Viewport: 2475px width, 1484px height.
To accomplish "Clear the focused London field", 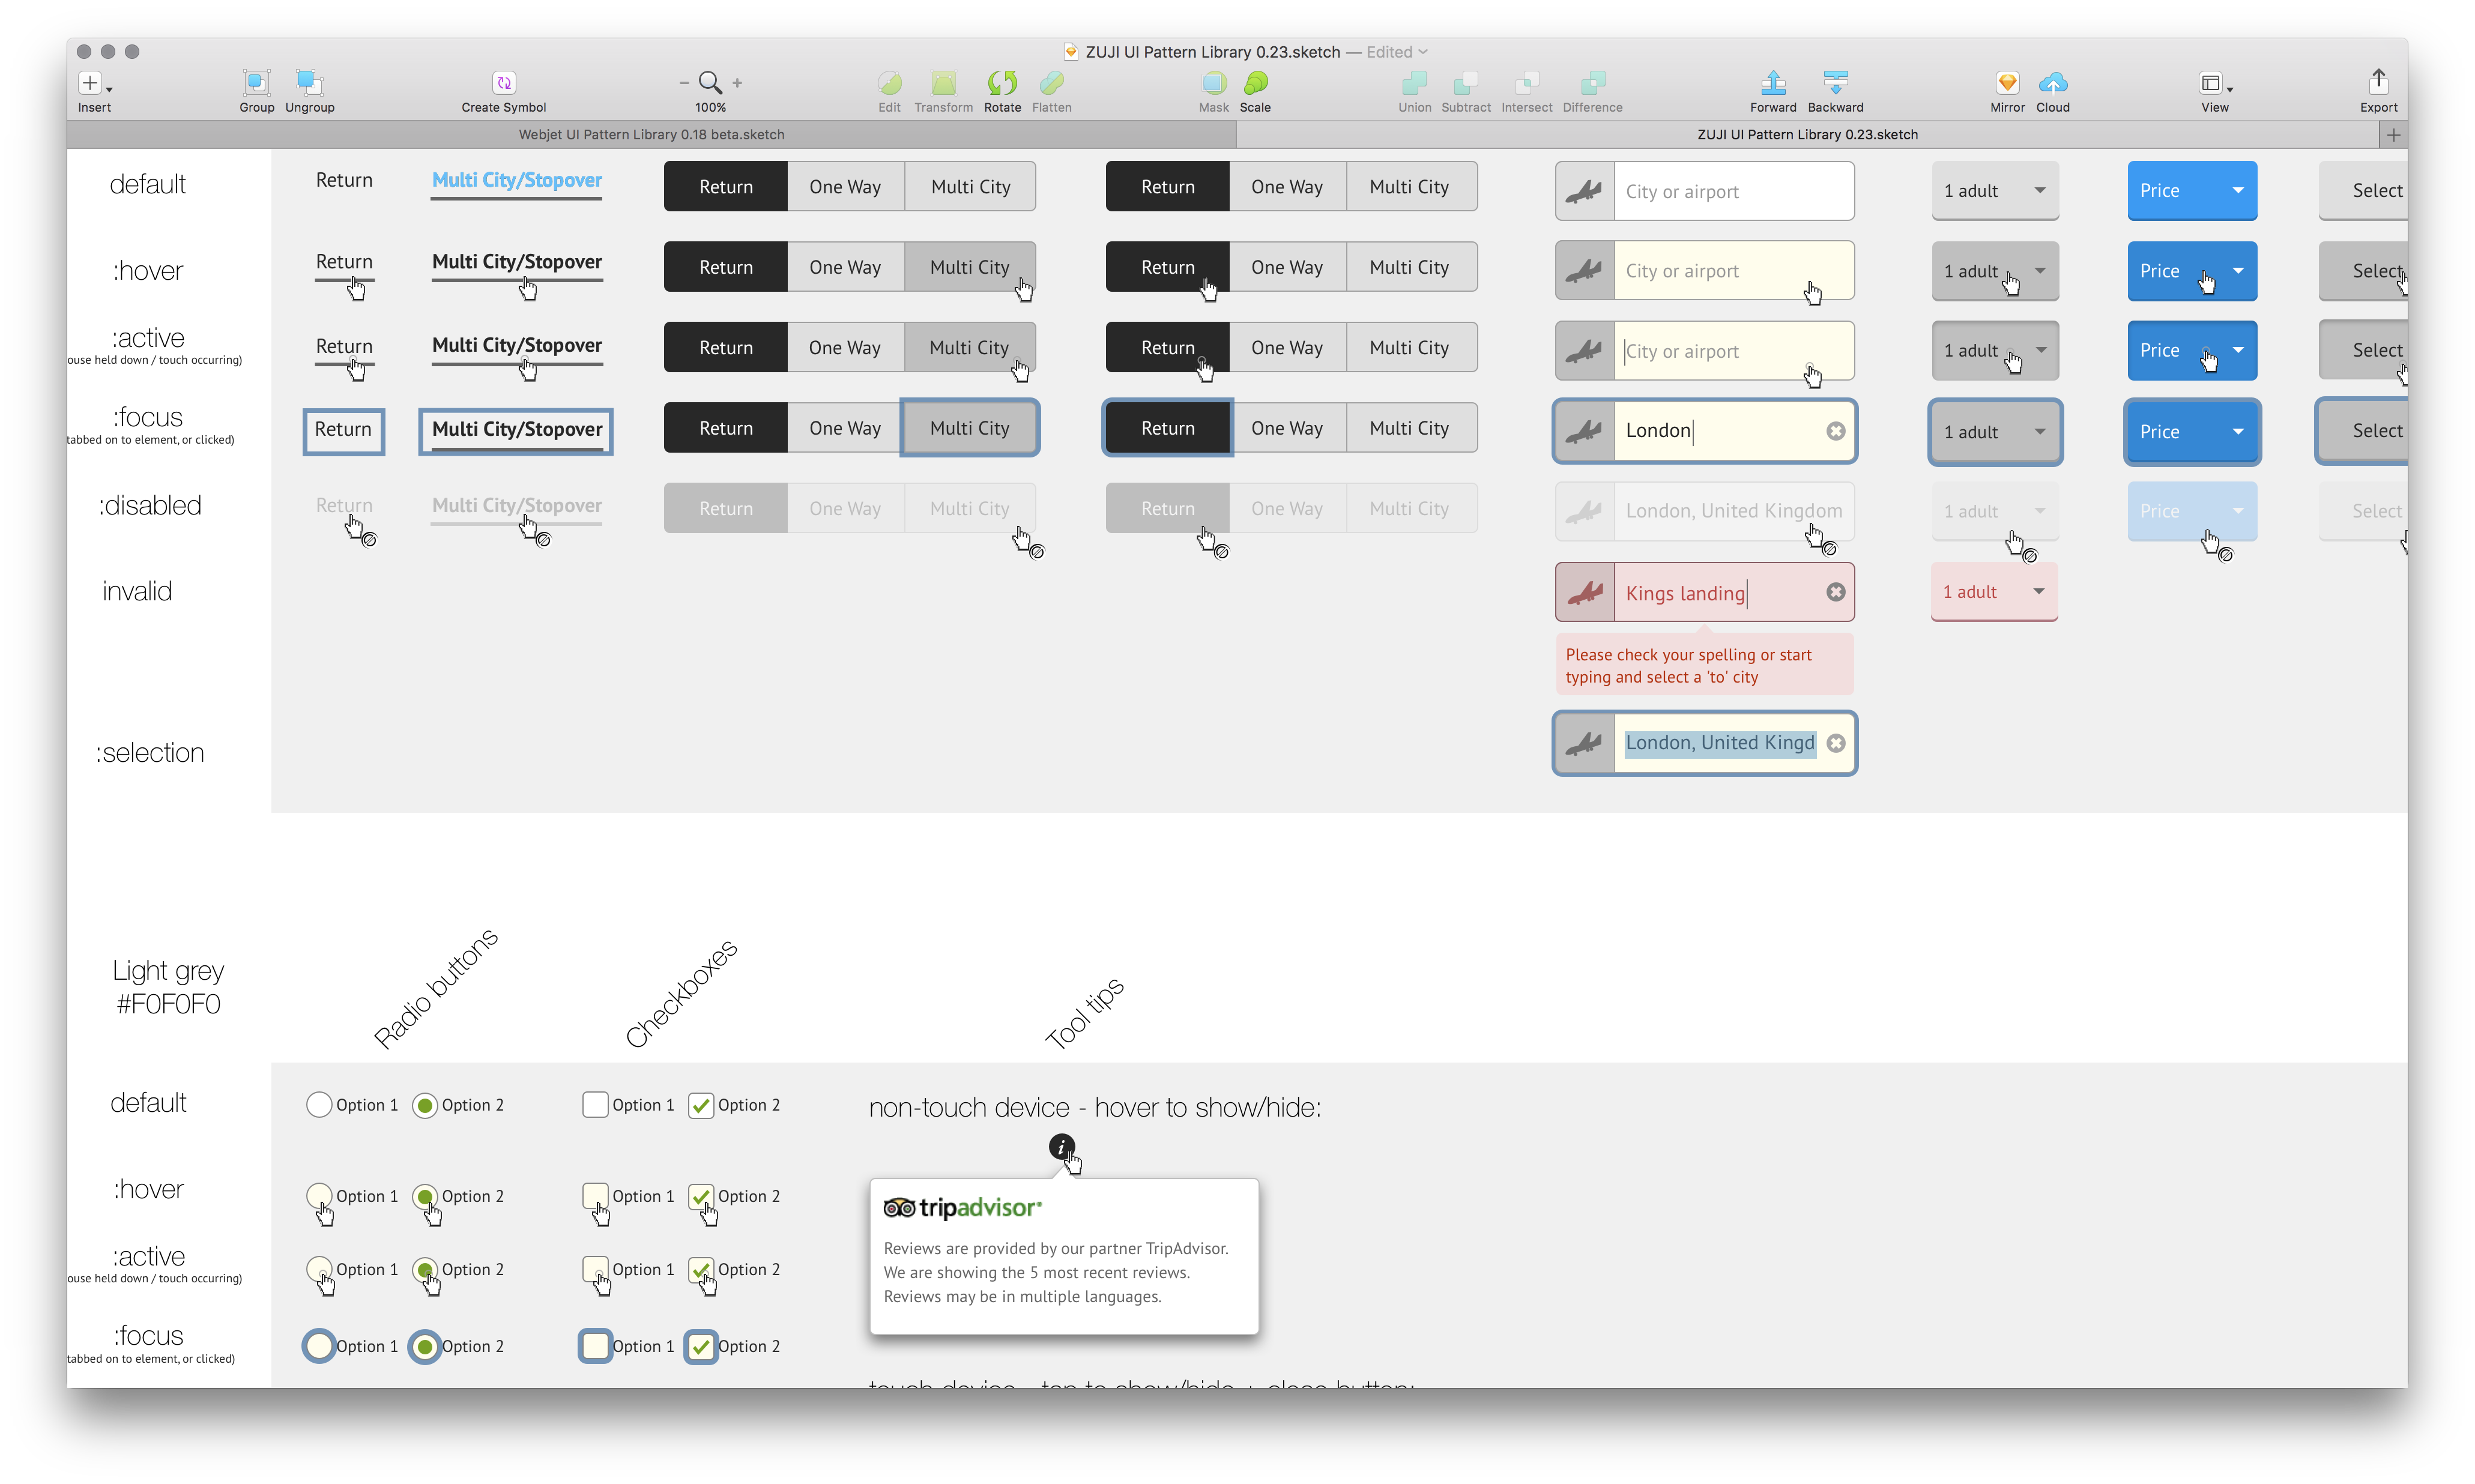I will coord(1835,431).
